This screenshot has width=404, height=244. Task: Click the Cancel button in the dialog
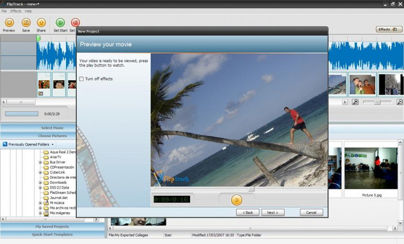(x=311, y=213)
